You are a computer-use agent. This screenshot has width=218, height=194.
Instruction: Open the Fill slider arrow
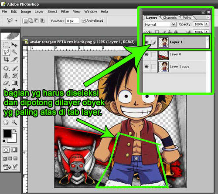[x=207, y=31]
